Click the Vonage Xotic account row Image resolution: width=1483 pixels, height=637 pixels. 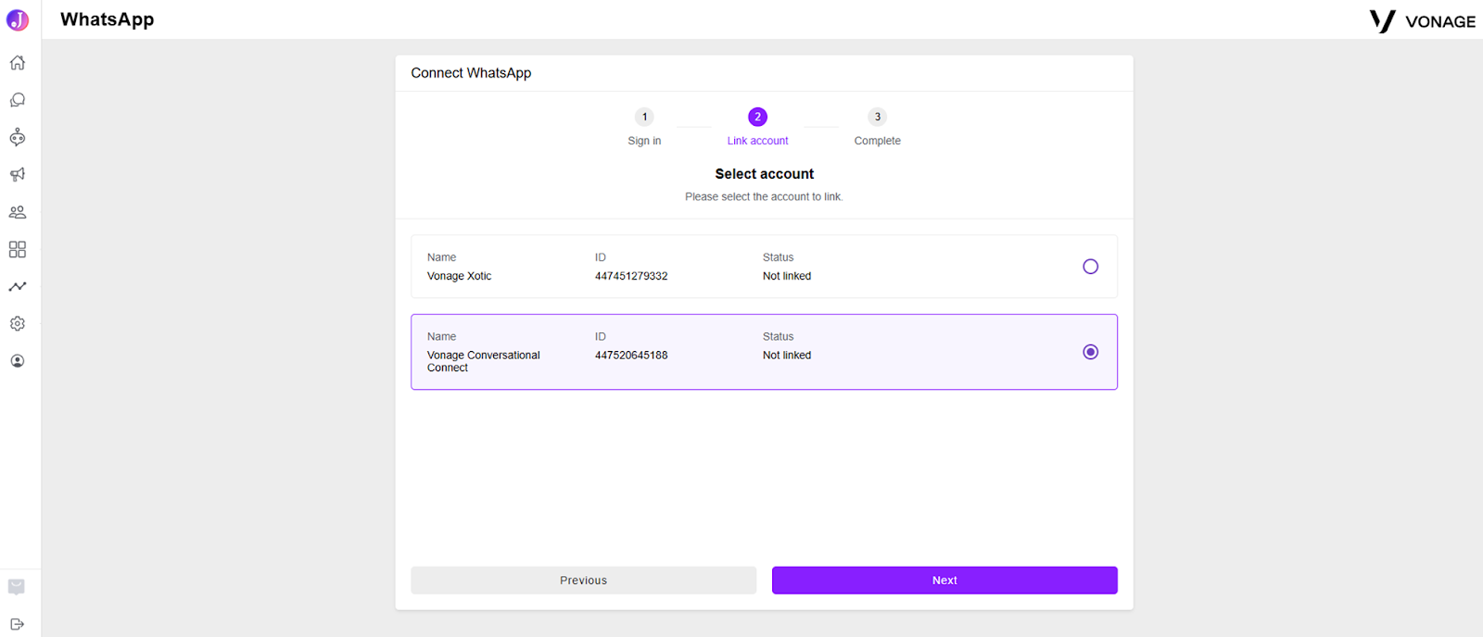point(765,267)
